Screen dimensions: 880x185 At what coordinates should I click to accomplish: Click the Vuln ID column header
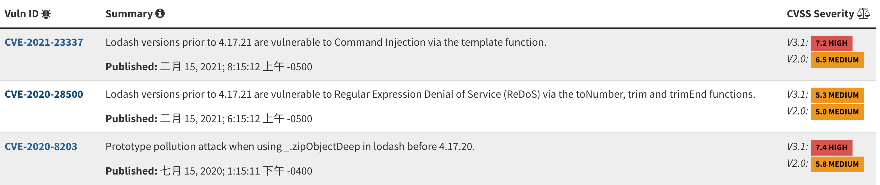22,14
